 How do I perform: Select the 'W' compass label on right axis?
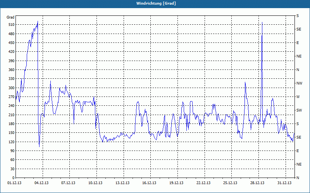click(x=298, y=97)
